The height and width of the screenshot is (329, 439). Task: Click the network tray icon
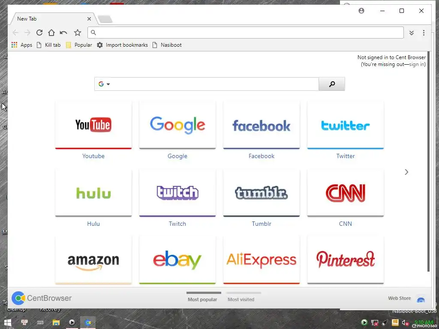pyautogui.click(x=374, y=323)
